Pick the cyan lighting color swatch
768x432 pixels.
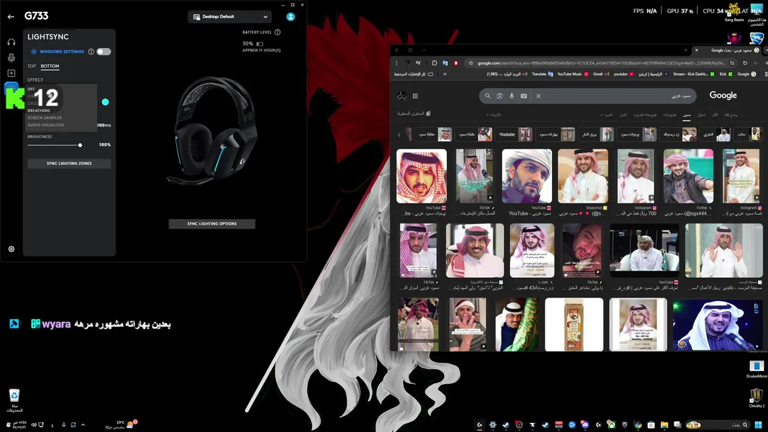[x=106, y=102]
